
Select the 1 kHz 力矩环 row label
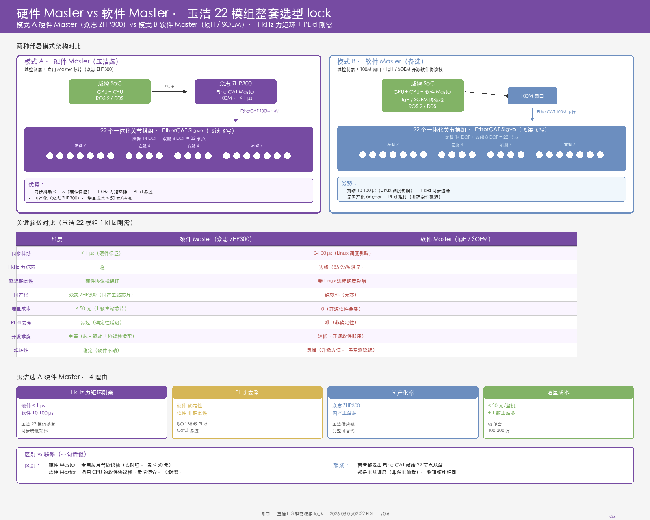21,267
